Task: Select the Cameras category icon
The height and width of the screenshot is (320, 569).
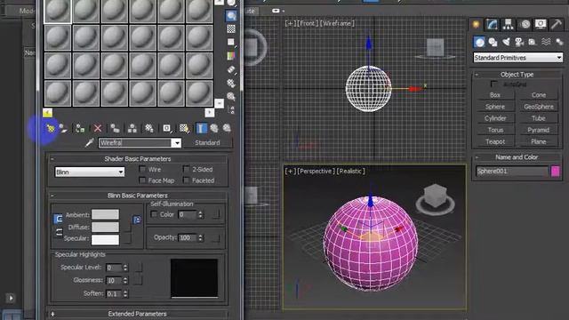Action: click(x=519, y=42)
